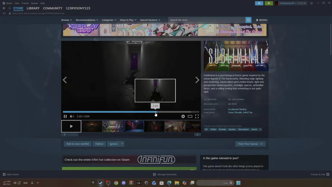Screen dimensions: 332x187
Task: Click the thumbnail strip scrollbar handle
Action: coord(73,135)
